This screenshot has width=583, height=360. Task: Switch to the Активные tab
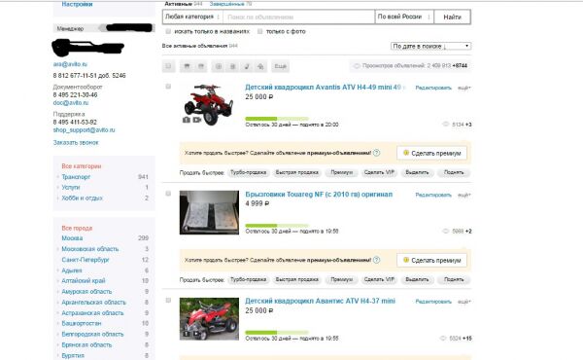click(x=178, y=4)
